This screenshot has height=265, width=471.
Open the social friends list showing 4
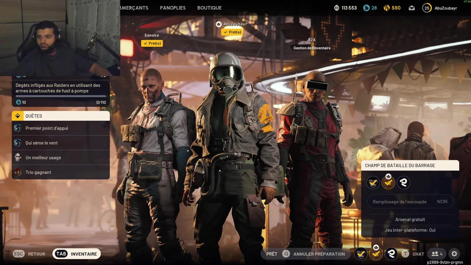tap(437, 254)
